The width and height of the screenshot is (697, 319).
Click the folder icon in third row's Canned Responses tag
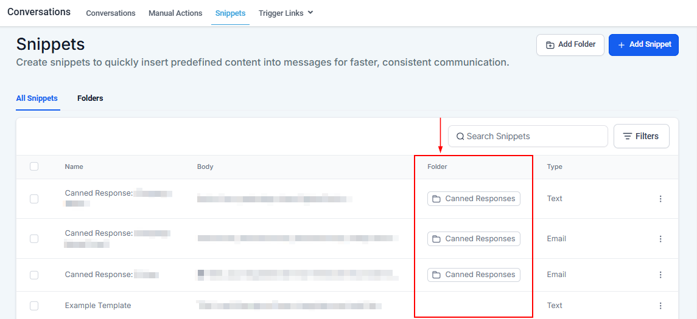[x=436, y=275]
